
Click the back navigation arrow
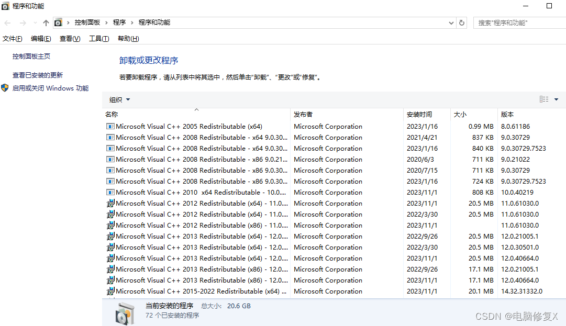[x=7, y=23]
